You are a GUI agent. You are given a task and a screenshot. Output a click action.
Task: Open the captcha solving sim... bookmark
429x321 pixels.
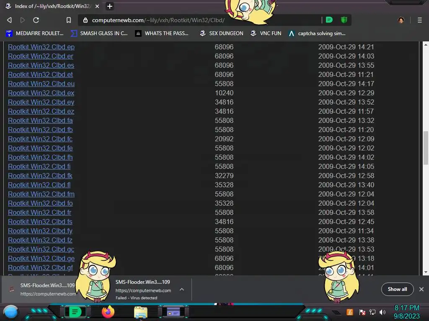[x=317, y=33]
